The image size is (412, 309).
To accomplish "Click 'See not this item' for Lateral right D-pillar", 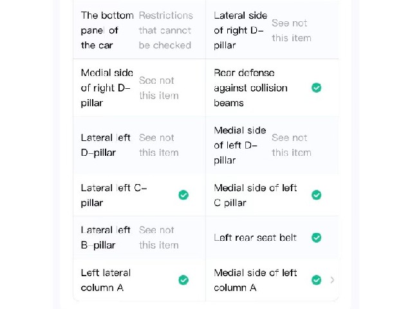I will (292, 30).
